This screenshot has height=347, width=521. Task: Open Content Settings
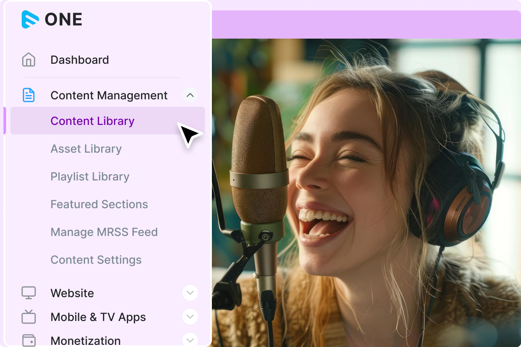coord(96,260)
